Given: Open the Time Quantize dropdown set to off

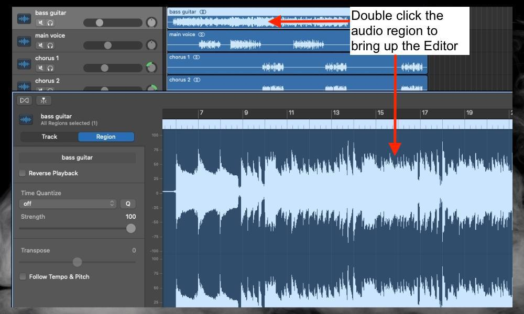Looking at the screenshot, I should (x=68, y=204).
